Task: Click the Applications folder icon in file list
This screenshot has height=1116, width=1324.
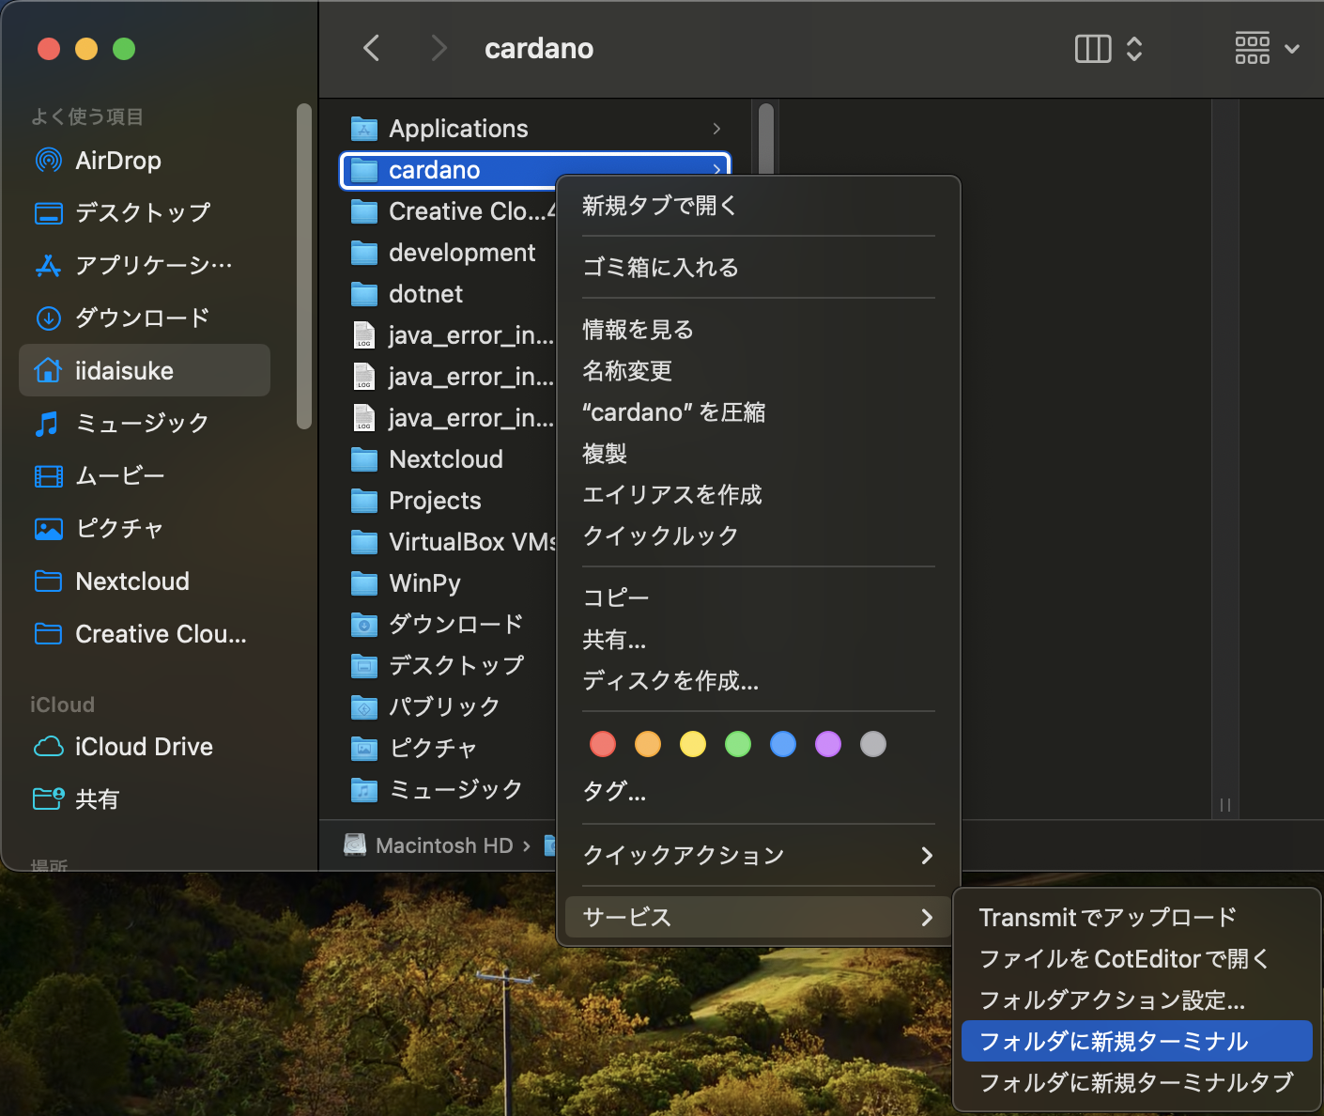Action: (x=364, y=129)
